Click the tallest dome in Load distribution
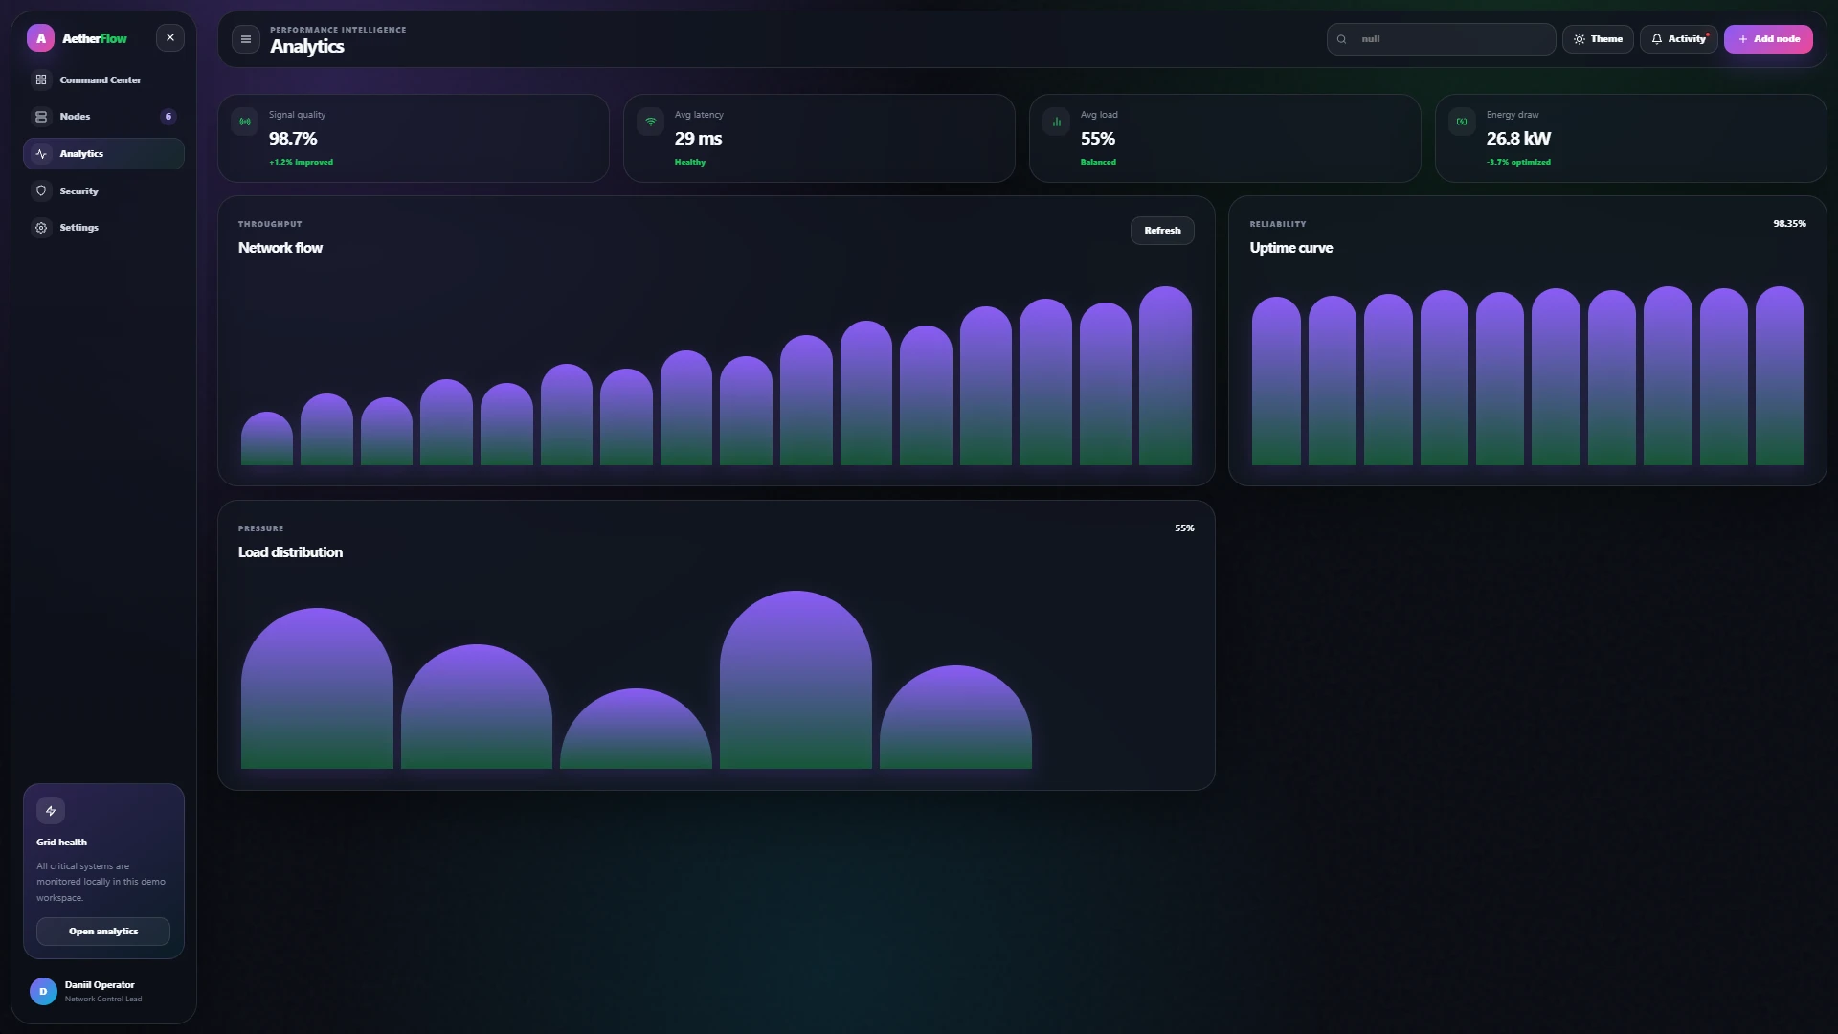Screen dimensions: 1838x1034 coord(796,680)
